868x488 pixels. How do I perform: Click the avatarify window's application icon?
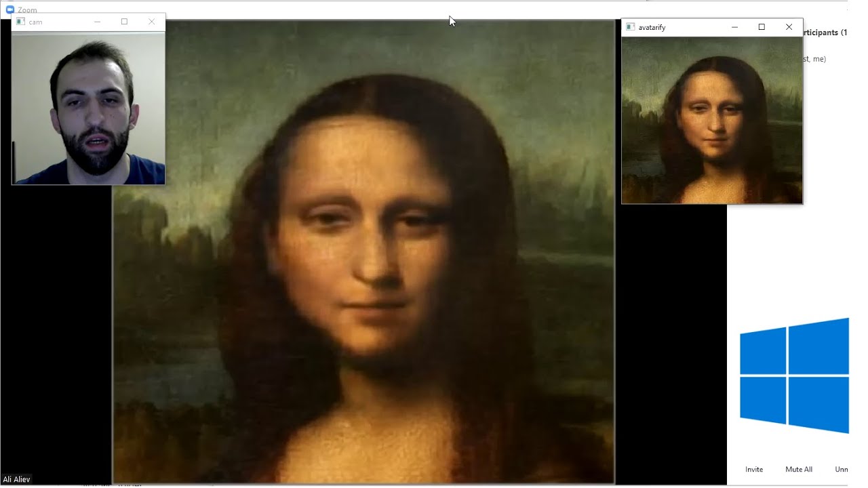pyautogui.click(x=630, y=27)
